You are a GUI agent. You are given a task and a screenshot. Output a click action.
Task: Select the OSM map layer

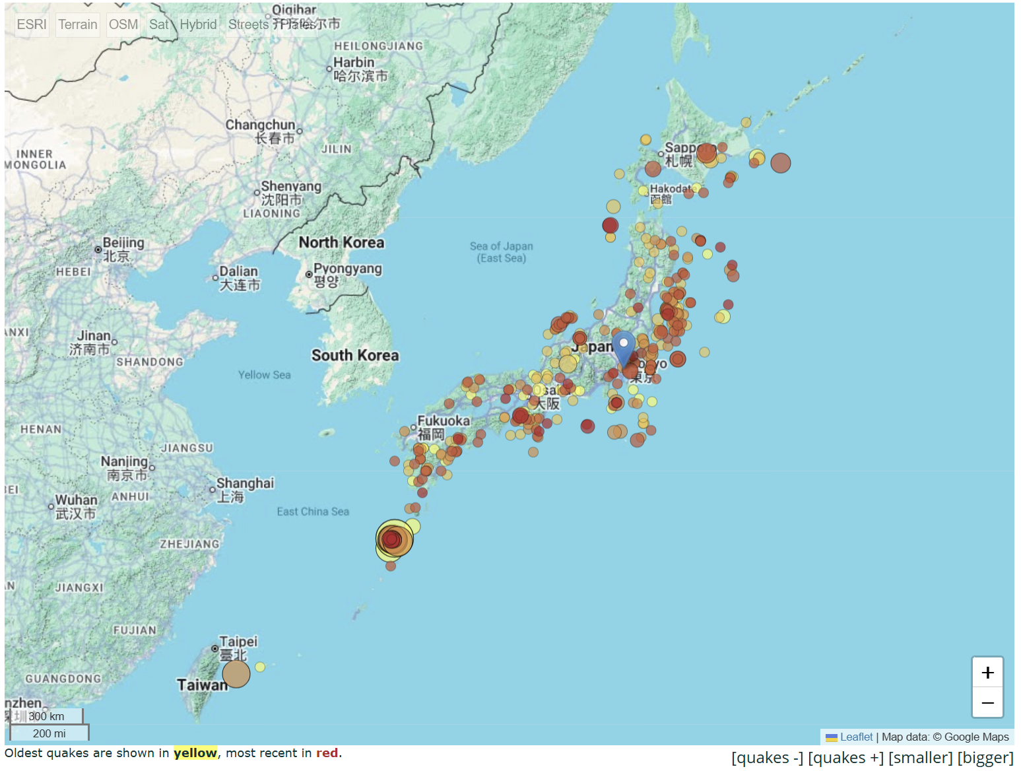[x=123, y=24]
